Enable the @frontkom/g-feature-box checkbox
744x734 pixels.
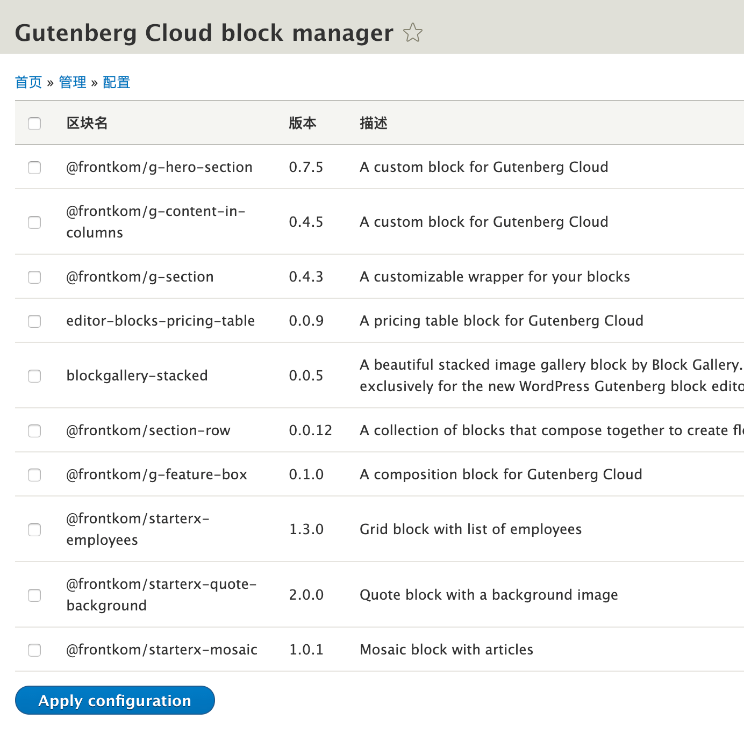point(34,475)
